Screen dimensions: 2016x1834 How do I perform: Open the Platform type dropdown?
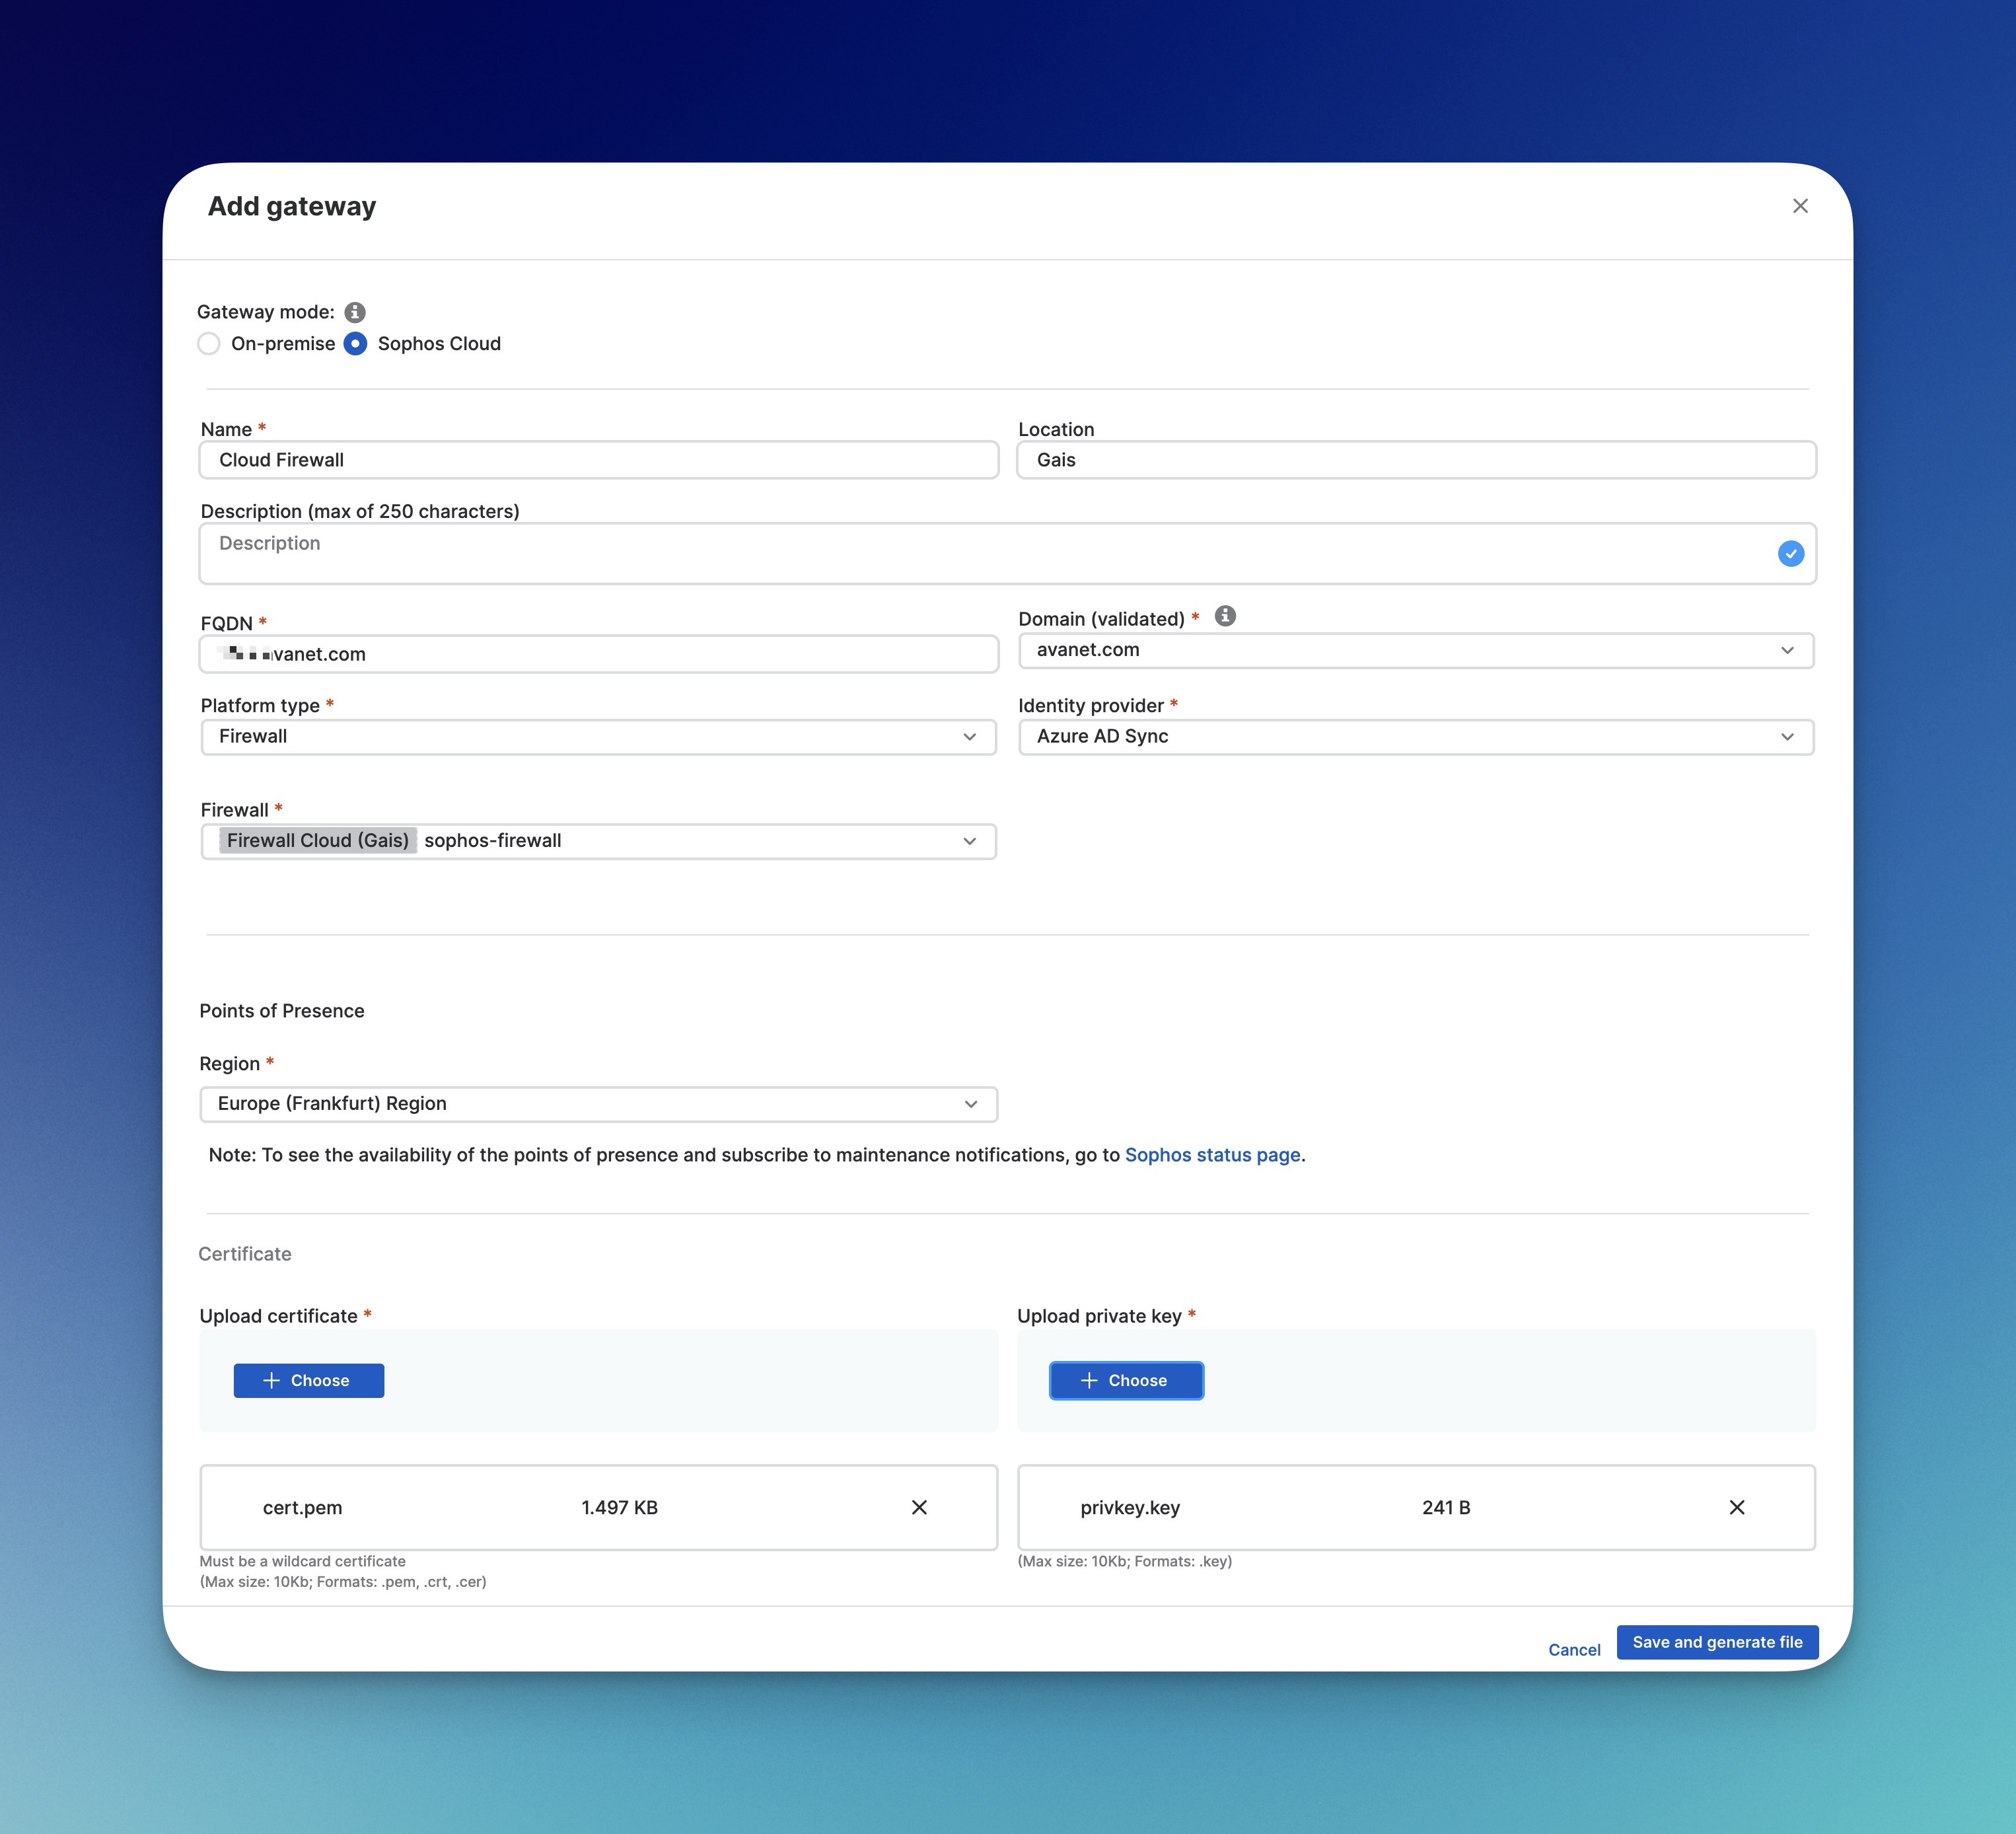[598, 737]
